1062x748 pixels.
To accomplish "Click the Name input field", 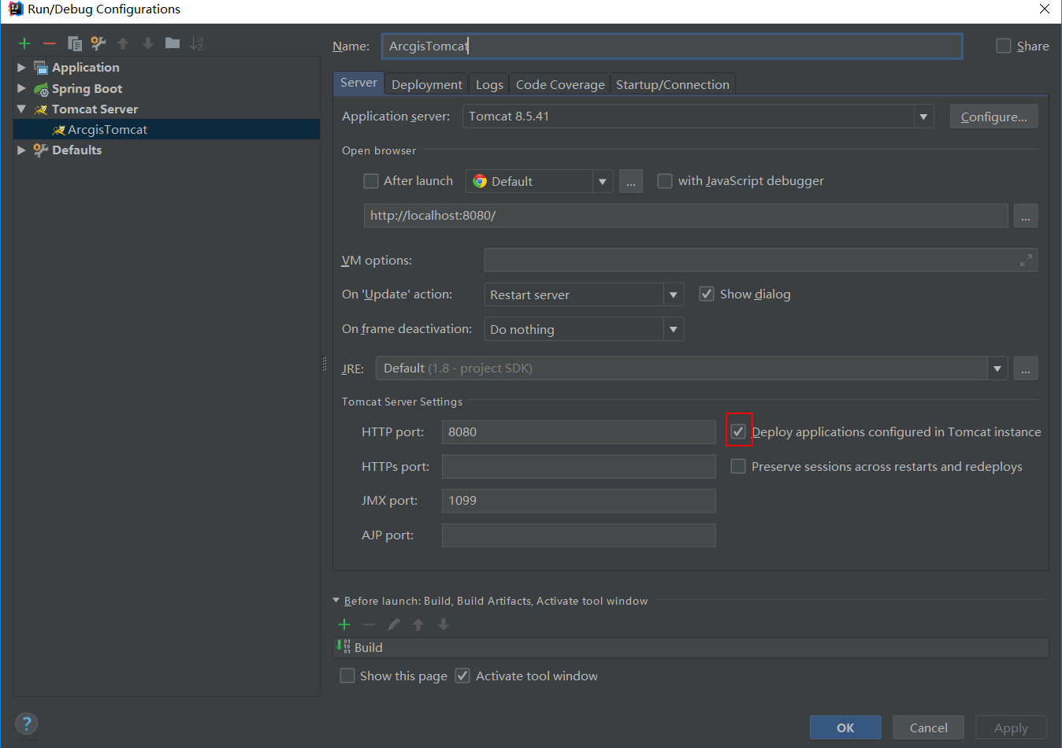I will pyautogui.click(x=672, y=46).
